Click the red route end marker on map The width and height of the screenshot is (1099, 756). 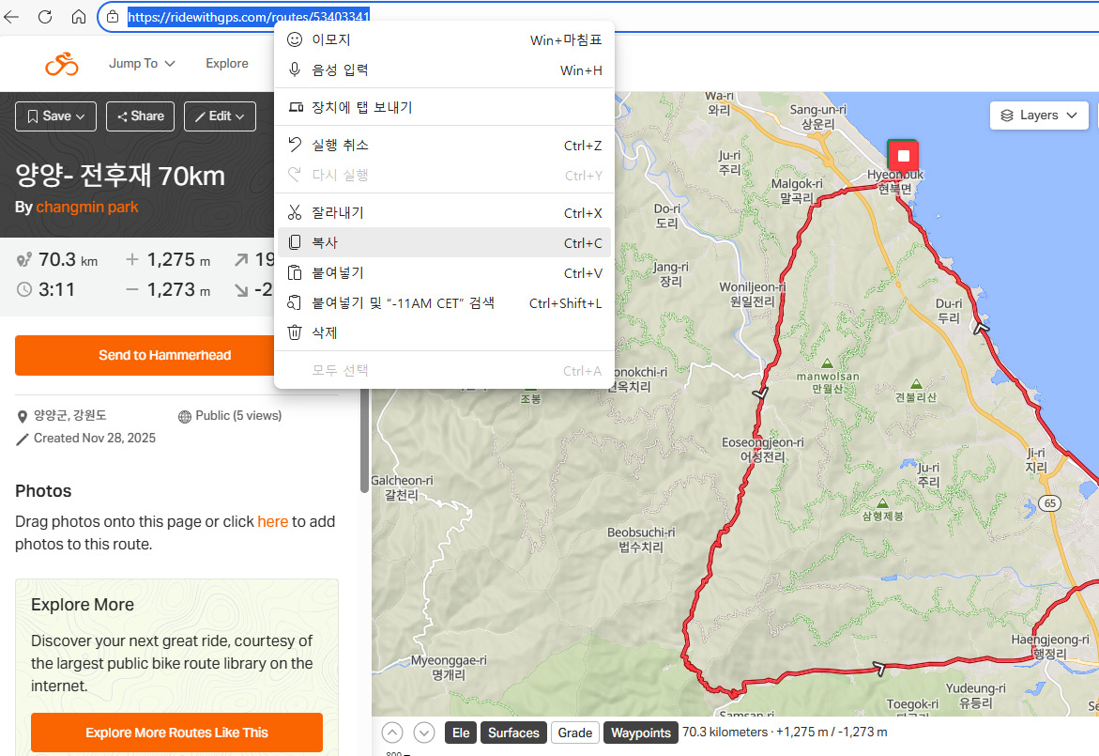[x=903, y=156]
